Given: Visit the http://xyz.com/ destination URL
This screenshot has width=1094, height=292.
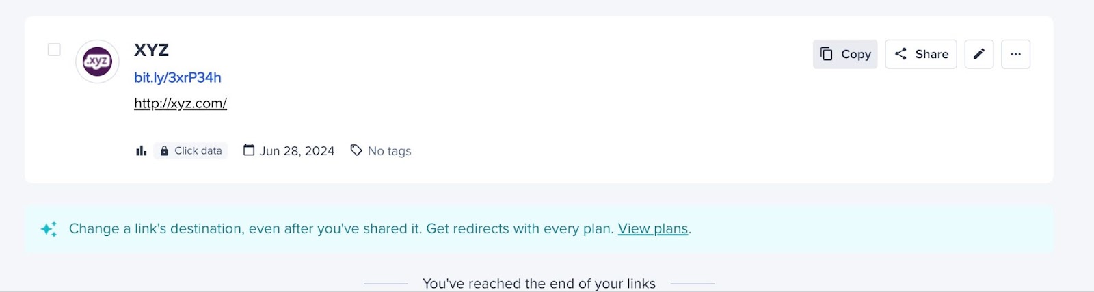Looking at the screenshot, I should tap(181, 103).
